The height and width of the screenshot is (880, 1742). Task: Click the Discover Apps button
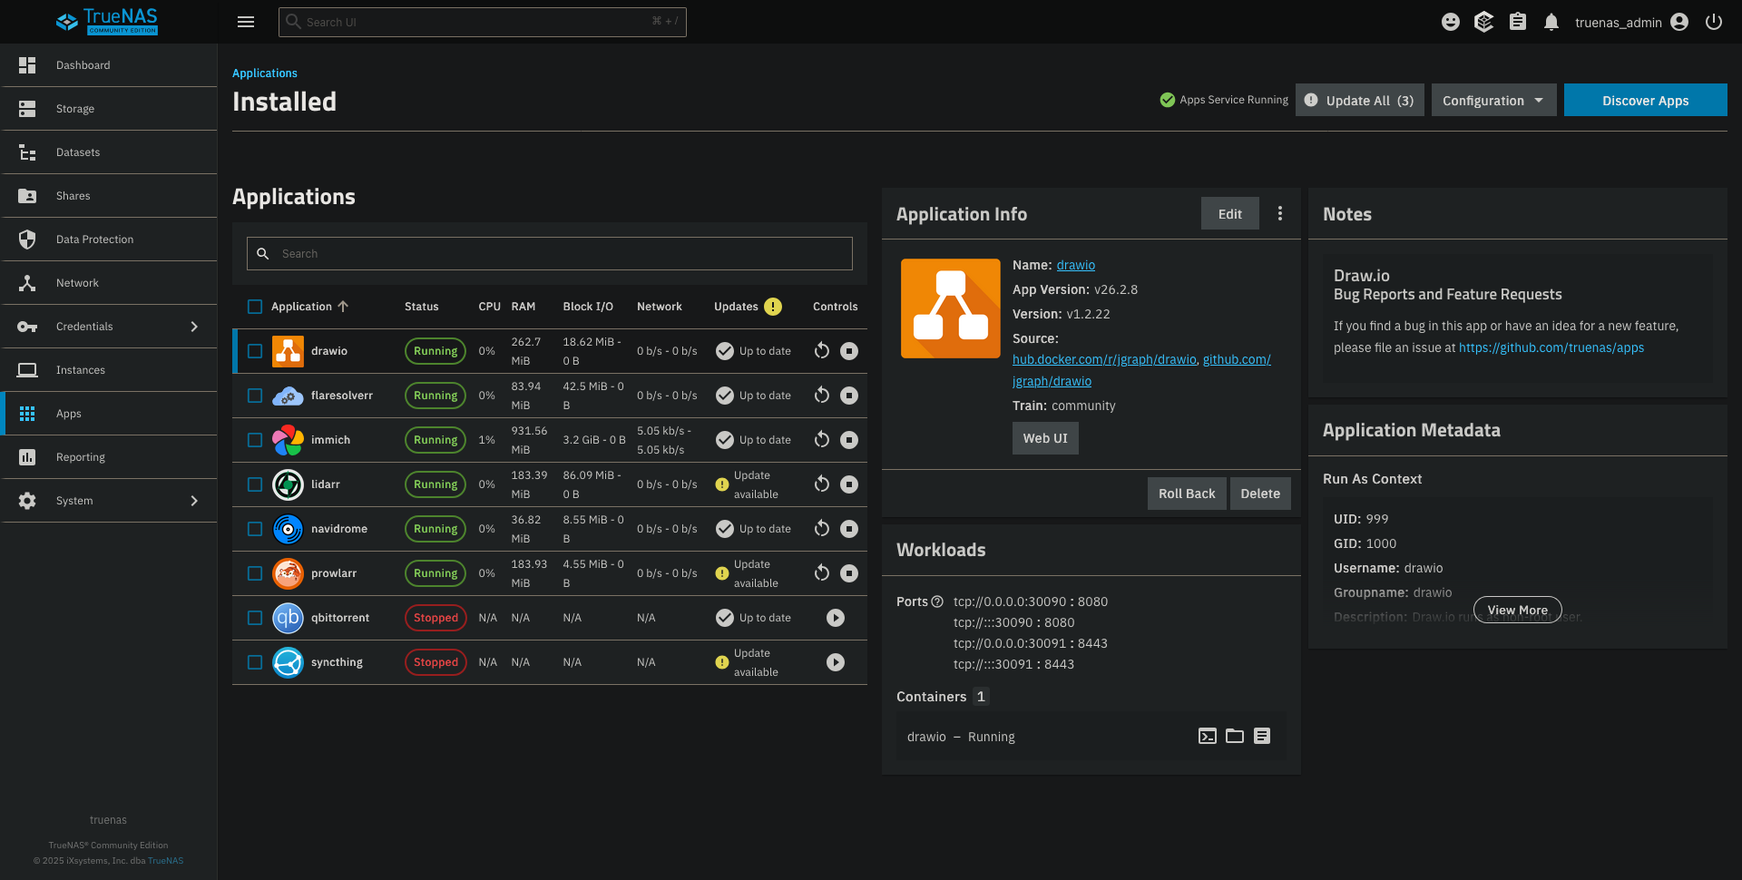1645,100
